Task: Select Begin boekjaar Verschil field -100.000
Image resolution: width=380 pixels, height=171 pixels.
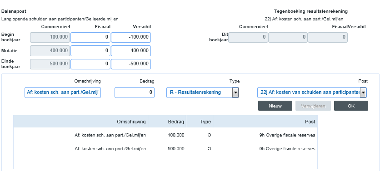Action: (131, 38)
